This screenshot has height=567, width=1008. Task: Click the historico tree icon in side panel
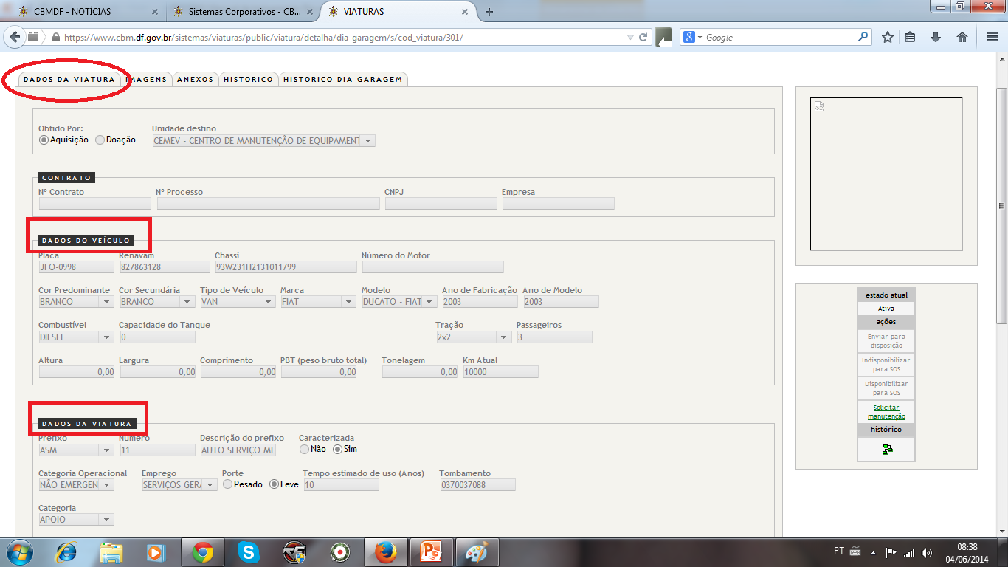coord(887,450)
